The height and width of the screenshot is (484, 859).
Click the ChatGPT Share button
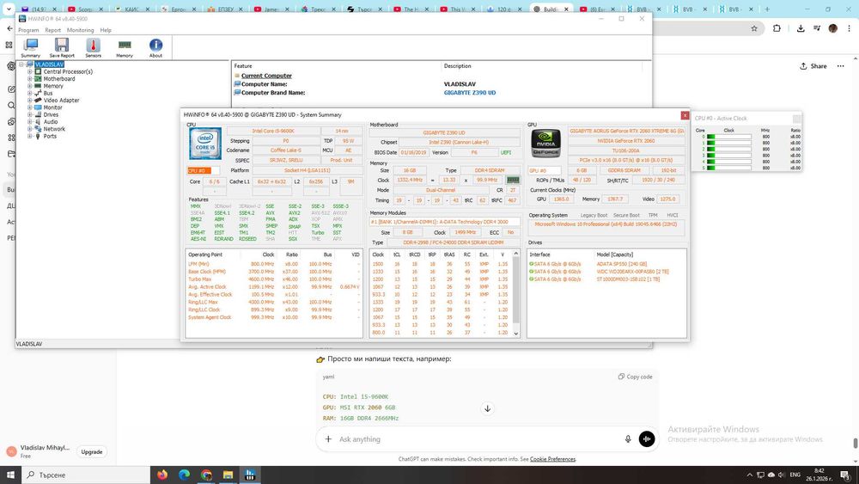(x=813, y=66)
